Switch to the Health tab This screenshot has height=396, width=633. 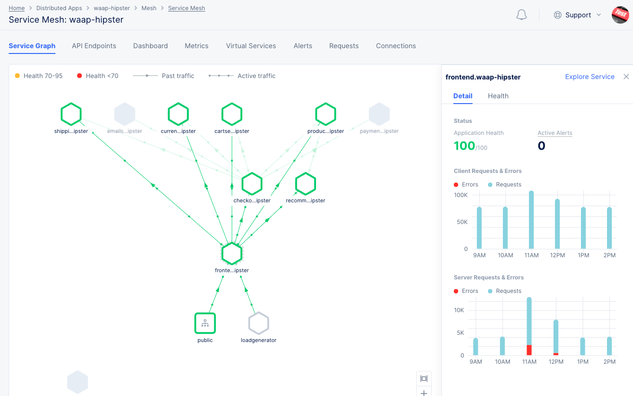pyautogui.click(x=498, y=96)
